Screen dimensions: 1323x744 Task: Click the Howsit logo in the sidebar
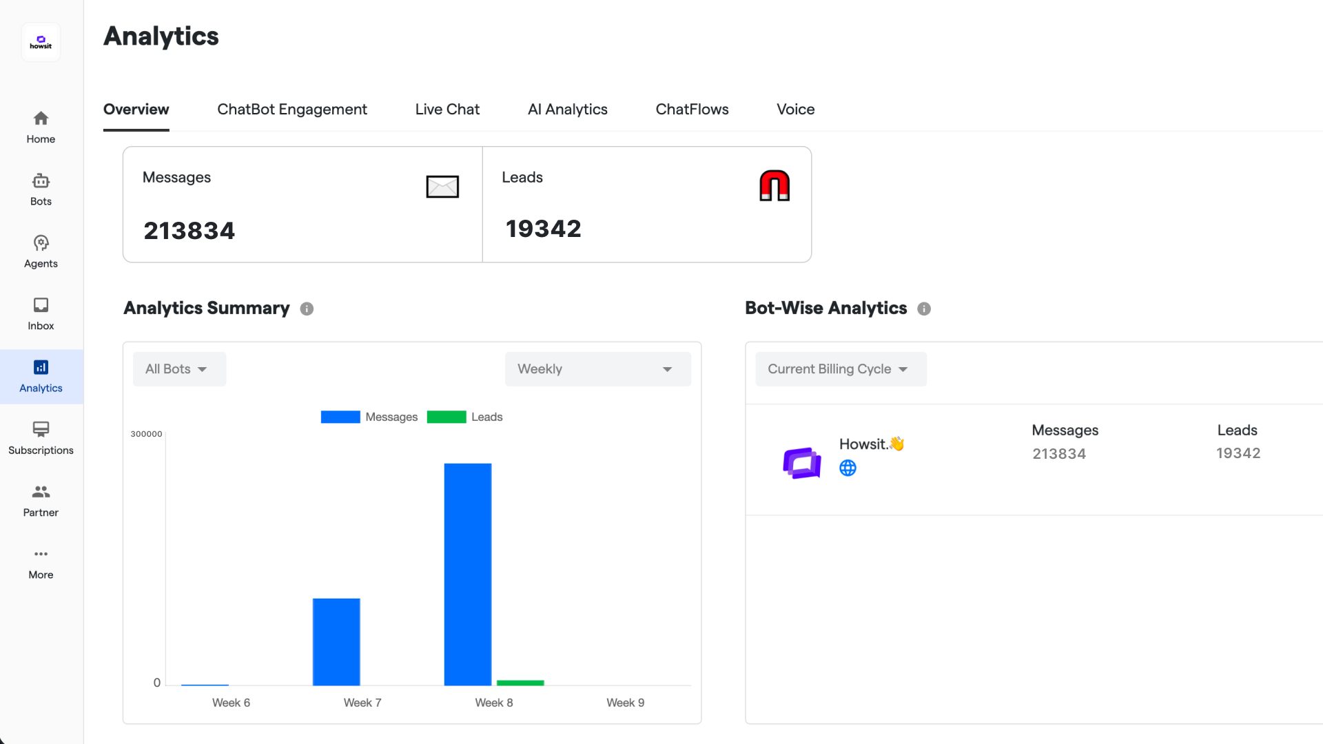[41, 43]
